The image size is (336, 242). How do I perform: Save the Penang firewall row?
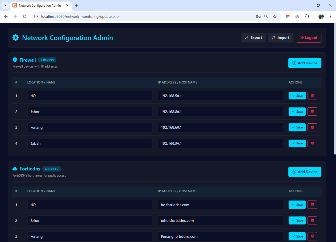tap(297, 127)
